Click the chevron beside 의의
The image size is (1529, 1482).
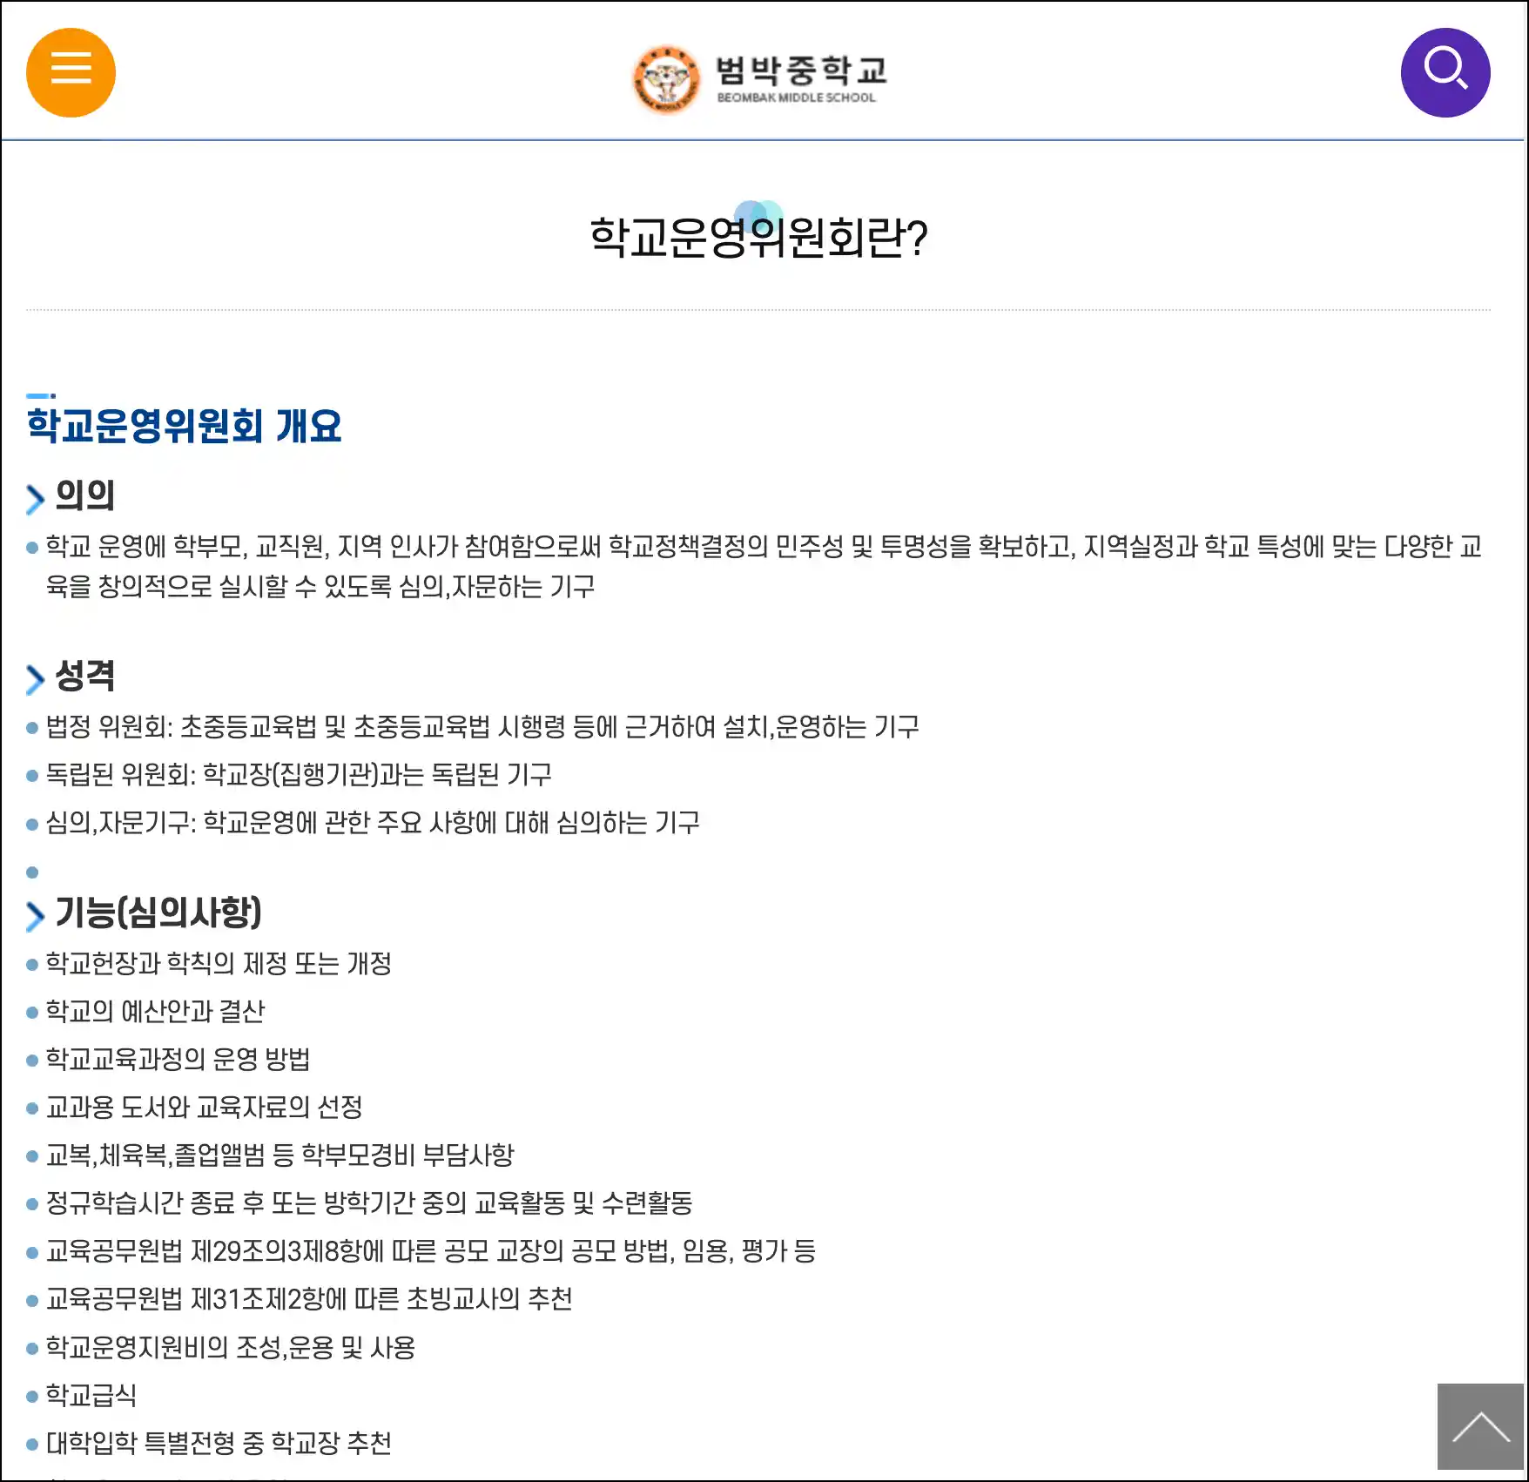[x=35, y=499]
